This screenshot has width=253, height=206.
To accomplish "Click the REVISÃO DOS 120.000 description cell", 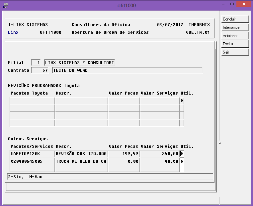I will click(x=81, y=154).
